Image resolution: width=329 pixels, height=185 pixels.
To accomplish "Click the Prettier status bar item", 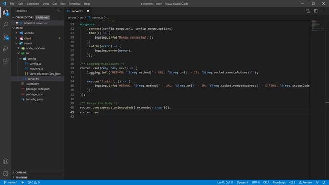I will pos(305,182).
